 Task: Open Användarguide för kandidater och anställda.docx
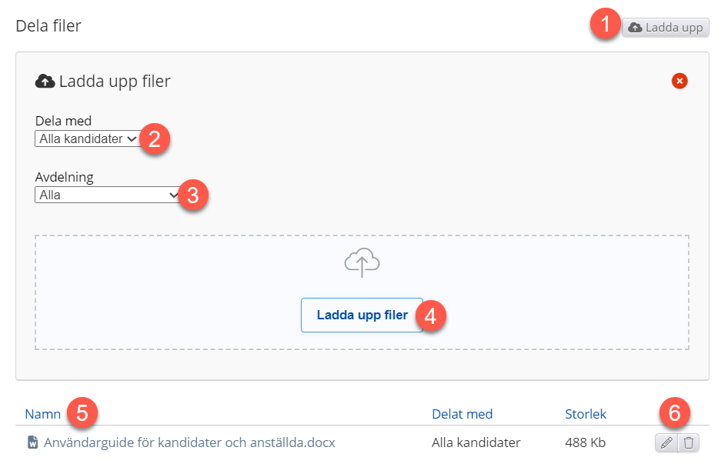(x=189, y=442)
